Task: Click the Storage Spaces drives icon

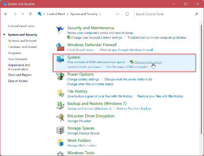Action: (60, 130)
